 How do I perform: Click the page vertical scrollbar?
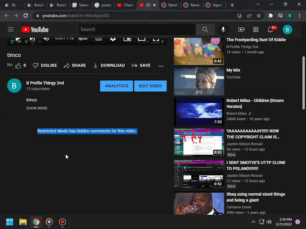[304, 83]
